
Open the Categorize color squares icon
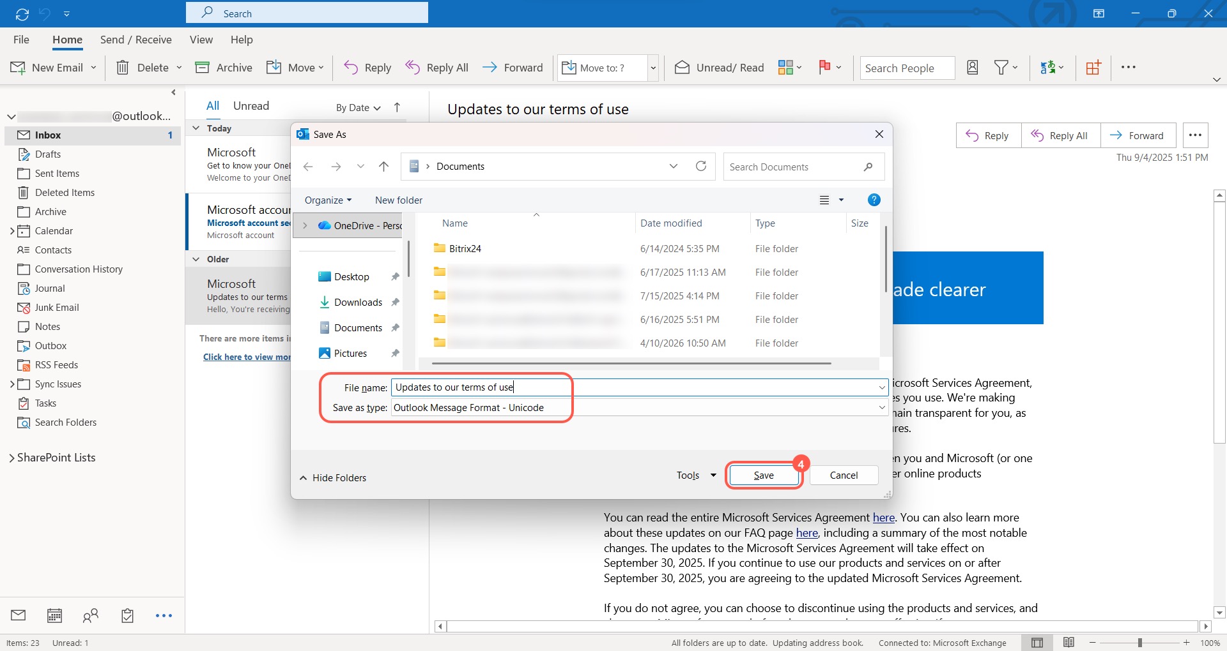click(785, 67)
